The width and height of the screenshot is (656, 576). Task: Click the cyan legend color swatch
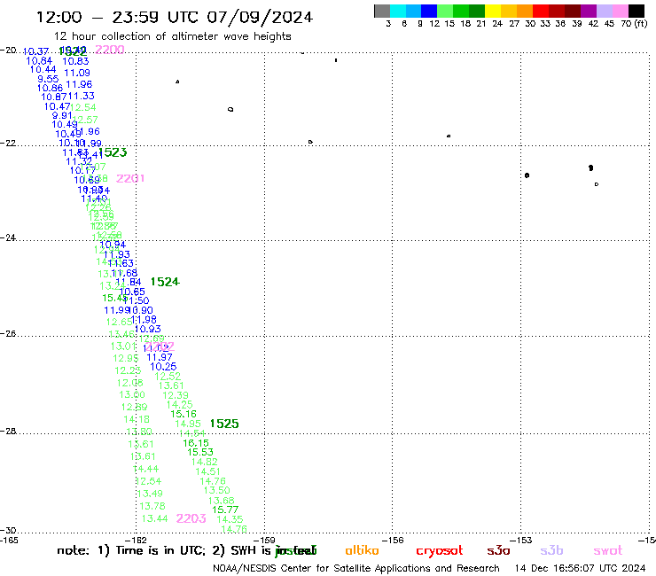pos(398,11)
